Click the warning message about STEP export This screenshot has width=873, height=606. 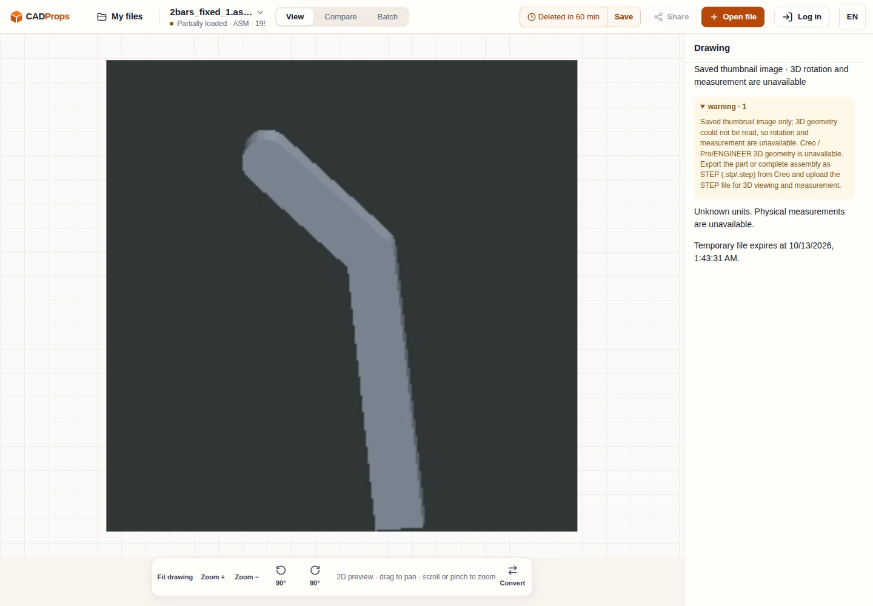pyautogui.click(x=772, y=153)
